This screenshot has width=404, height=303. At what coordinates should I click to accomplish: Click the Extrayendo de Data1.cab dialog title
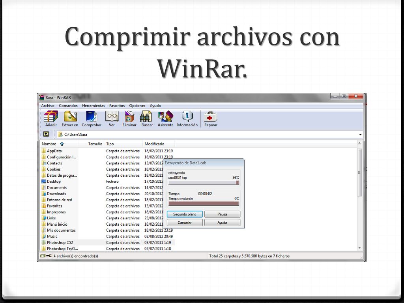(185, 163)
